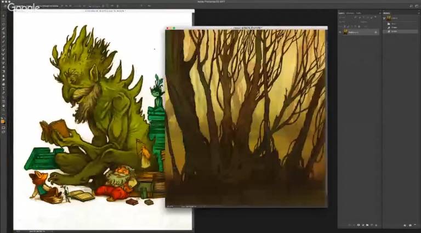Toggle visibility of the Background layer
The height and width of the screenshot is (233, 421).
(340, 32)
